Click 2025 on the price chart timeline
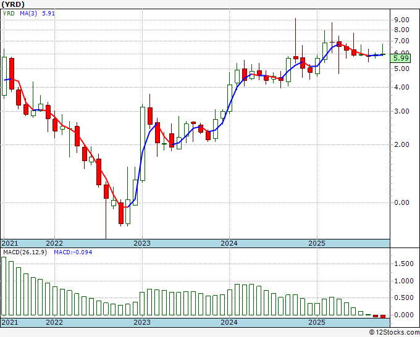Screen dimensions: 420x337 (x=317, y=243)
